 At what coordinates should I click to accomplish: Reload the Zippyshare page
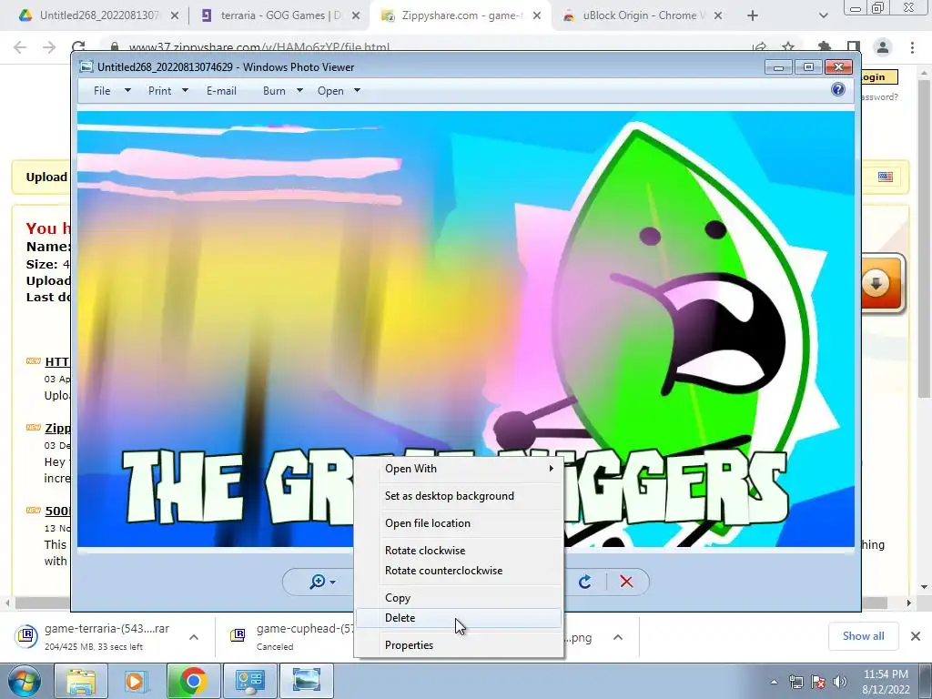coord(78,47)
